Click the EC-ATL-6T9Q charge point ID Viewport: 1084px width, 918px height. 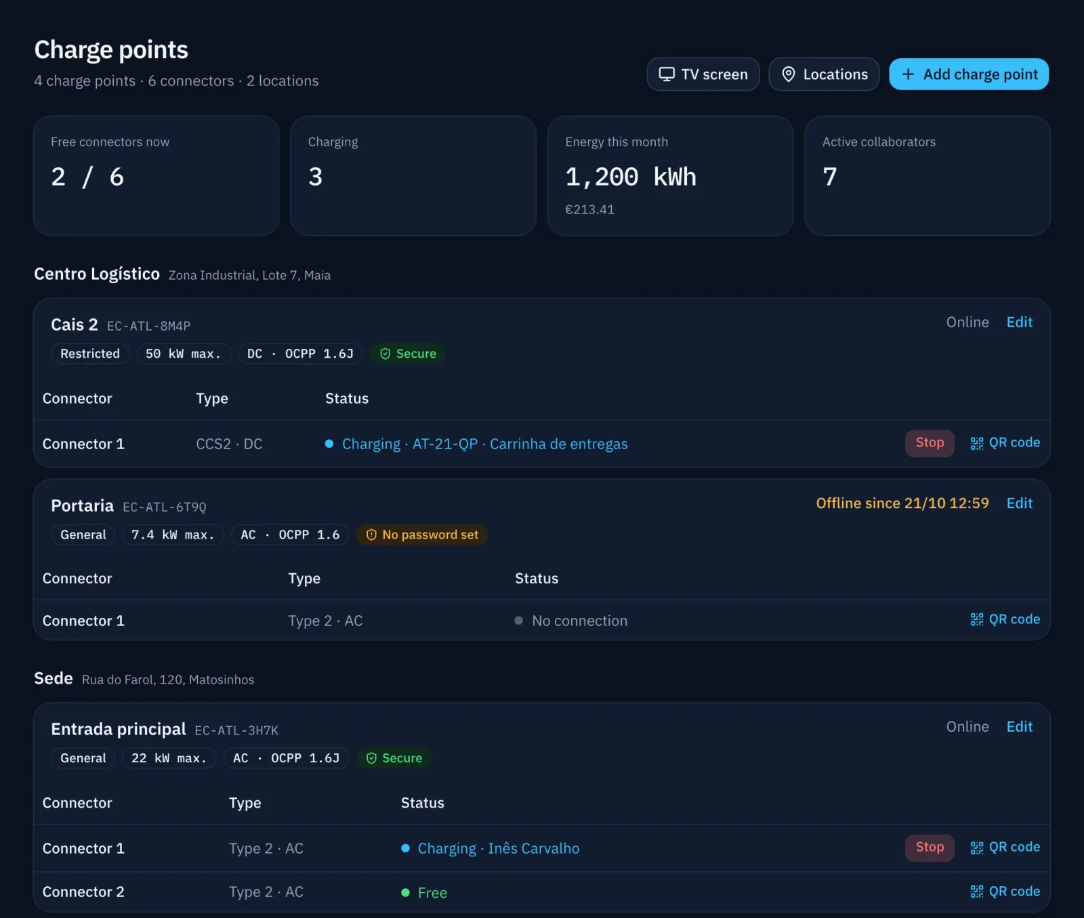pyautogui.click(x=165, y=507)
